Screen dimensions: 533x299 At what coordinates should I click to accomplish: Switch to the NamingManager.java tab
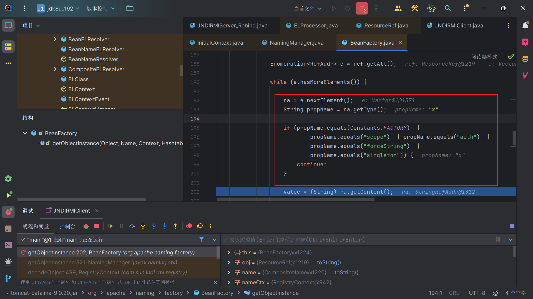[296, 43]
